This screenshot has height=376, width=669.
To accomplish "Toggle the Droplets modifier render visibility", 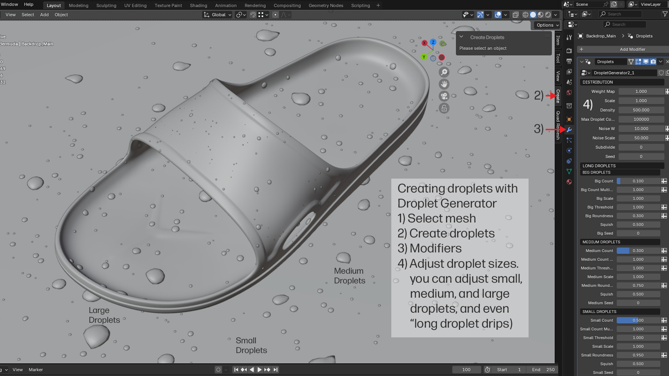I will 653,62.
